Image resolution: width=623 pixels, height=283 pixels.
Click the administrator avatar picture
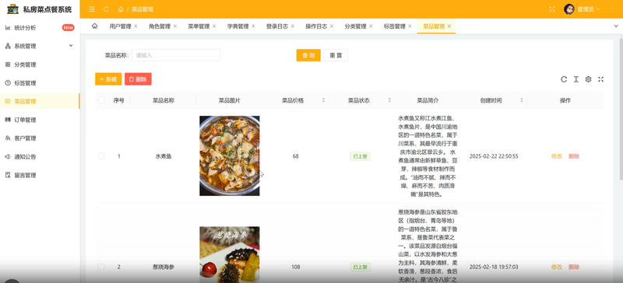[x=569, y=9]
